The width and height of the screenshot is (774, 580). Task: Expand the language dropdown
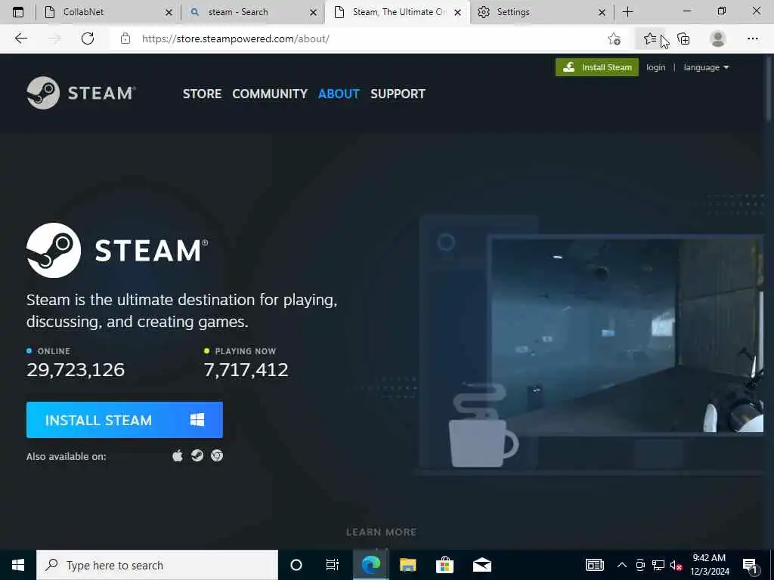click(x=706, y=67)
